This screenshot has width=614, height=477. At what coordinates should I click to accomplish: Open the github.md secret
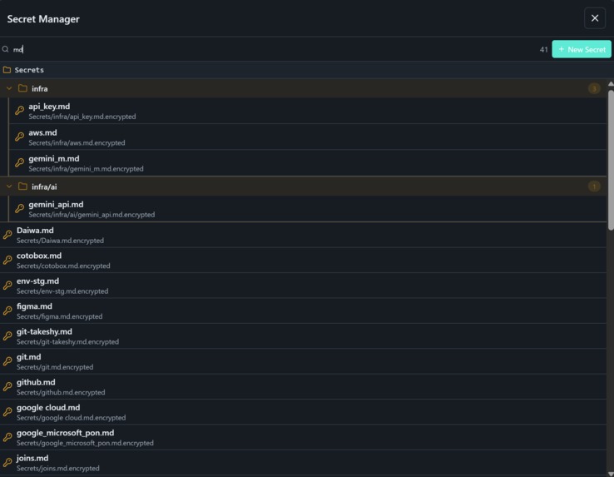[303, 386]
